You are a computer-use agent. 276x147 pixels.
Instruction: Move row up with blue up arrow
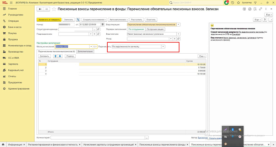55,56
